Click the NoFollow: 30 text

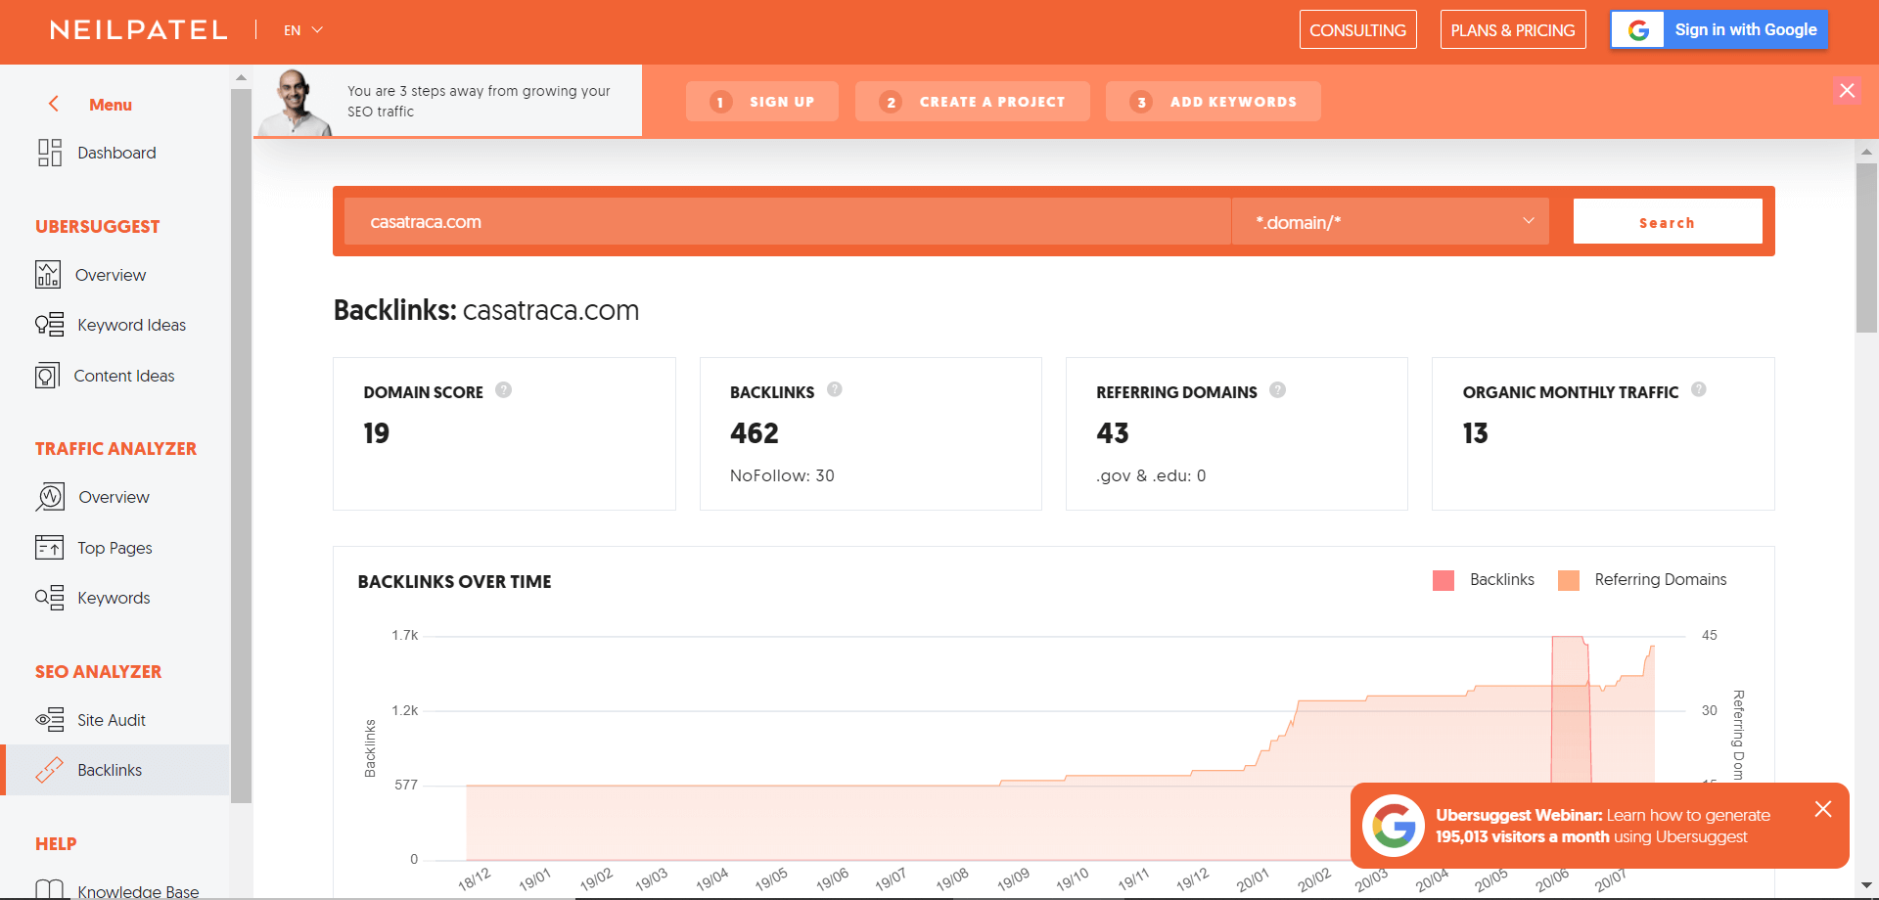pyautogui.click(x=782, y=475)
